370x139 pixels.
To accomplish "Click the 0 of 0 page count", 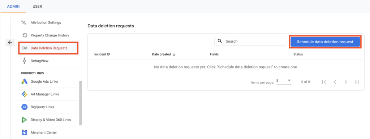I will pyautogui.click(x=306, y=82).
